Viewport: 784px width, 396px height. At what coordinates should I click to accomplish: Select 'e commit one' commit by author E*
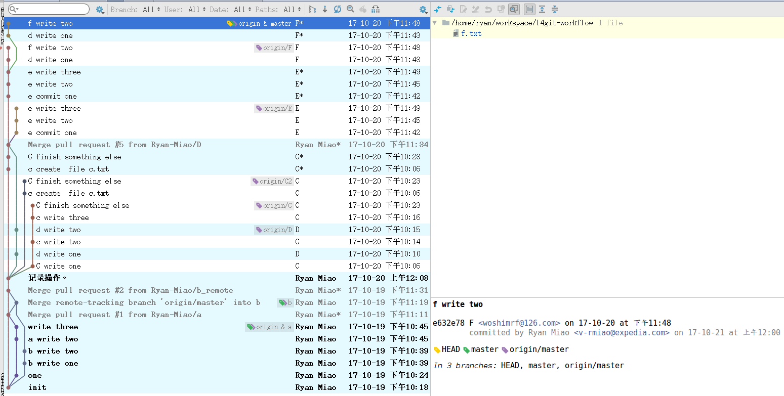coord(217,96)
